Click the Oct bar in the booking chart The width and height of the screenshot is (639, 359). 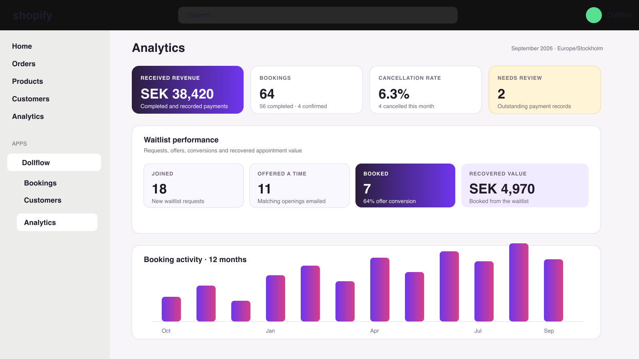pos(171,309)
